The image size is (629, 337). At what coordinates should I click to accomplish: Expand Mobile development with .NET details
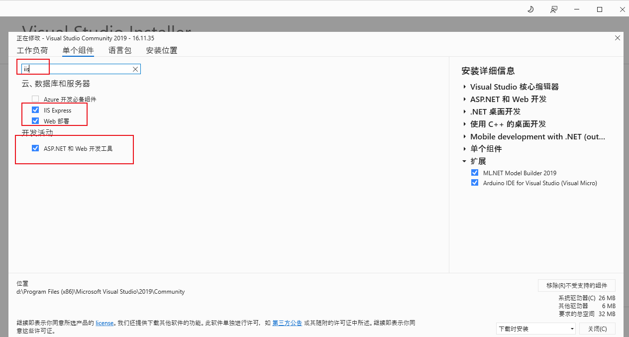(465, 136)
